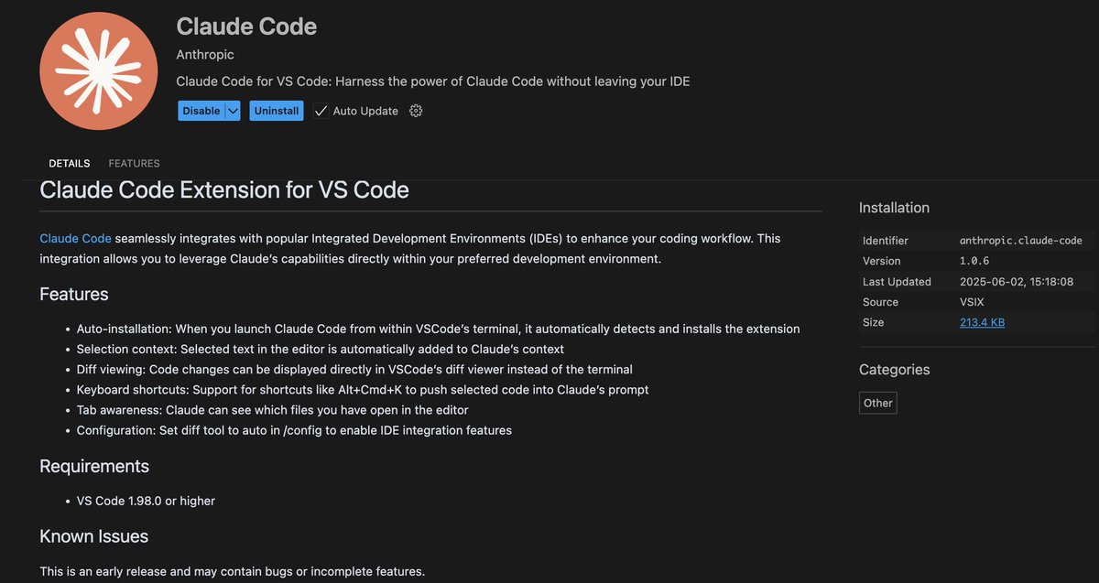Select the anthropic.claude-code identifier value
The width and height of the screenshot is (1099, 583).
click(1021, 241)
